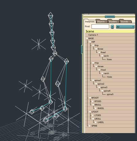Open the All filter dropdown
Viewport: 137px width, 141px height.
click(125, 27)
